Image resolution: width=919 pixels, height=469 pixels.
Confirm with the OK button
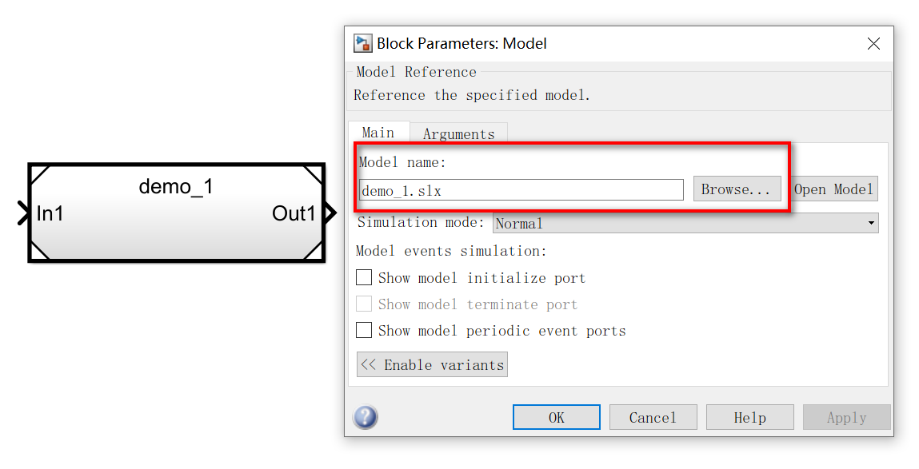[x=556, y=418]
